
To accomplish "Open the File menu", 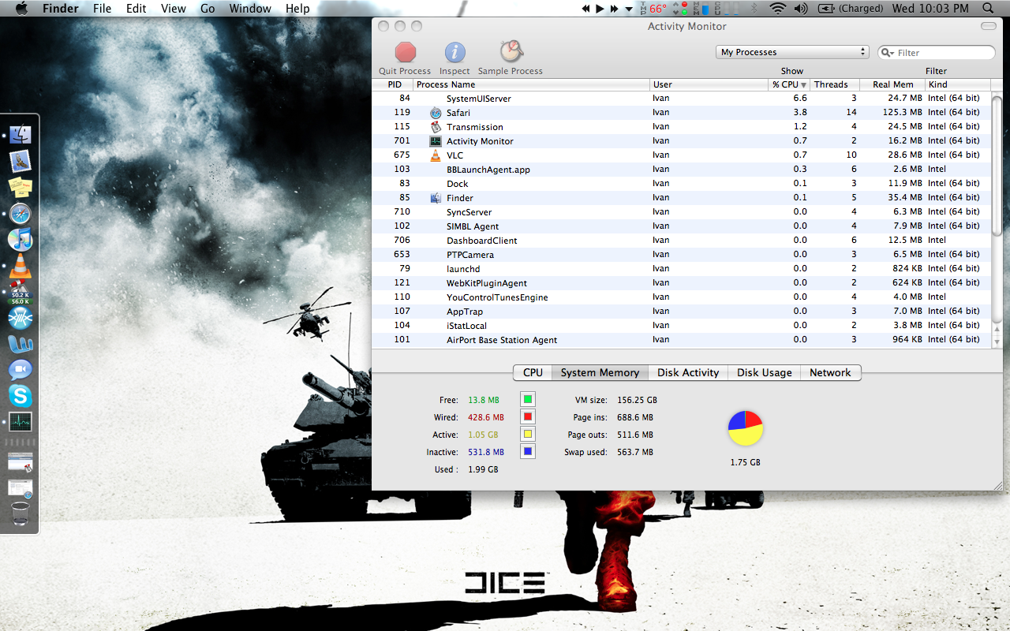I will [102, 9].
